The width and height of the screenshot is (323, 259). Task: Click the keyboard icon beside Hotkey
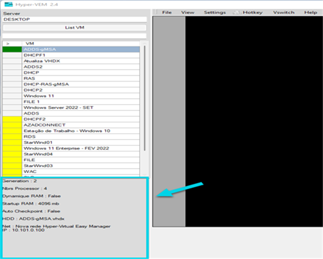(x=237, y=13)
